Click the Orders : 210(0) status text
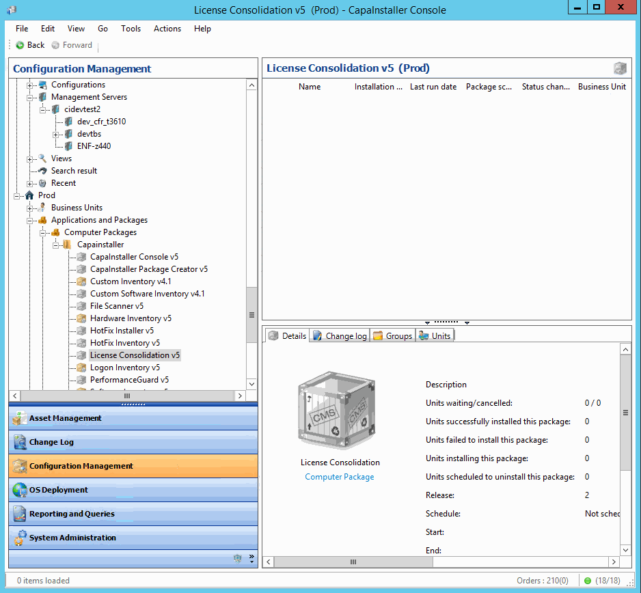The height and width of the screenshot is (593, 641). coord(542,581)
